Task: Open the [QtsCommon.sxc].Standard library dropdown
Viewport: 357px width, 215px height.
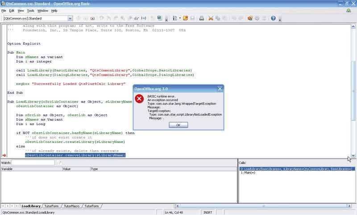Action: (x=70, y=18)
